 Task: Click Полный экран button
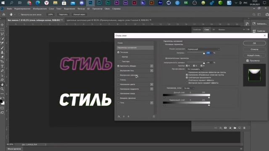tap(79, 15)
